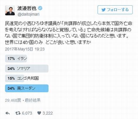Screen dimensions: 138x119
Task: Click the 29,468票 vote total text
Action: coord(13,100)
